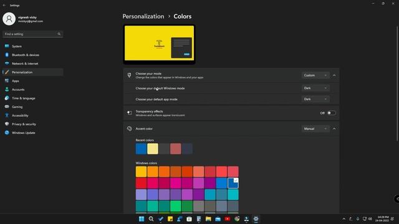Go to Accounts settings
The width and height of the screenshot is (399, 224).
pyautogui.click(x=32, y=90)
